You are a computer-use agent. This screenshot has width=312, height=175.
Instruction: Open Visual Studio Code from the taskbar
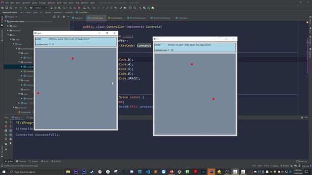point(148,172)
